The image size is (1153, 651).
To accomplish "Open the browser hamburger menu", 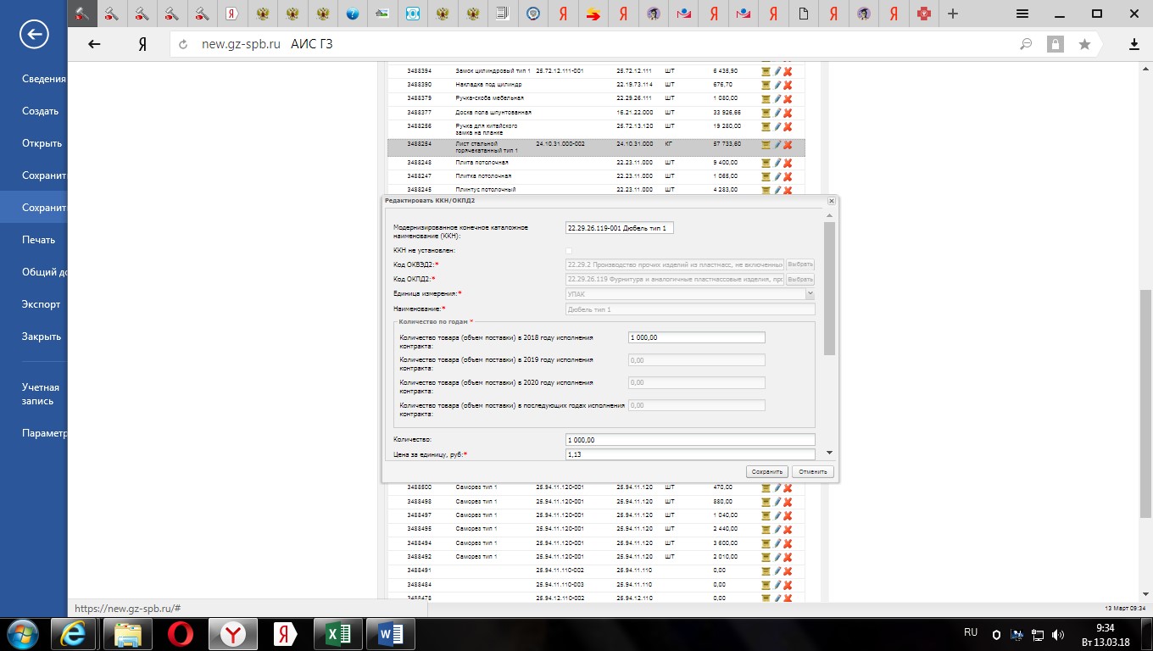I will pyautogui.click(x=1022, y=14).
